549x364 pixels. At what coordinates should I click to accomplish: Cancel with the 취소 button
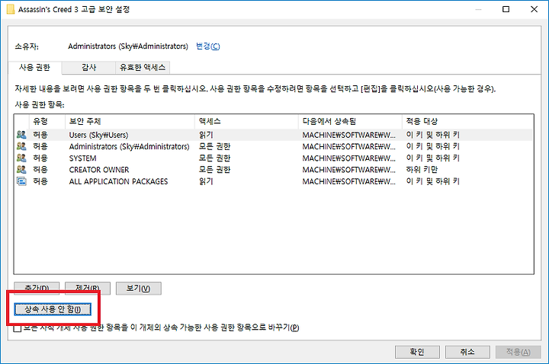[467, 352]
